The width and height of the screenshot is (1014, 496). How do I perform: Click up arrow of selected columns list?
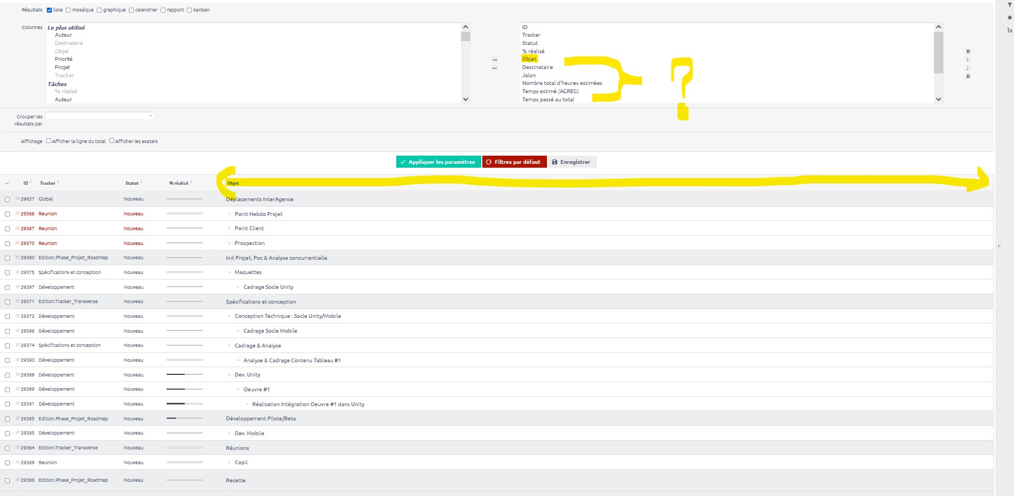click(938, 27)
